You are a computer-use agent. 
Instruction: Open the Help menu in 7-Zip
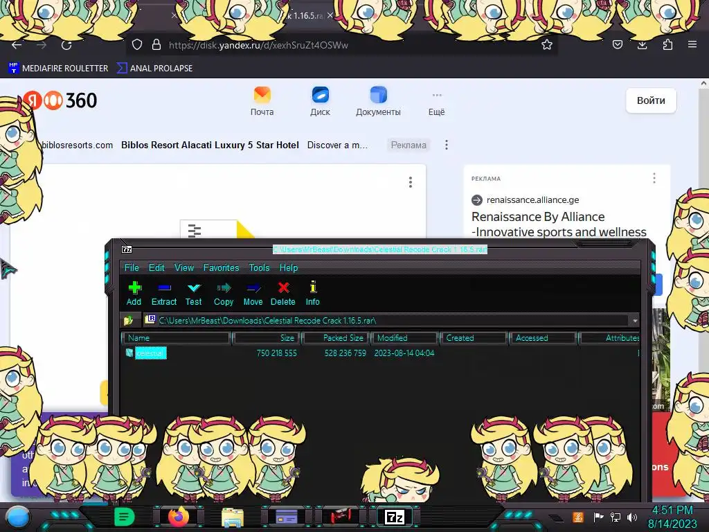tap(289, 268)
